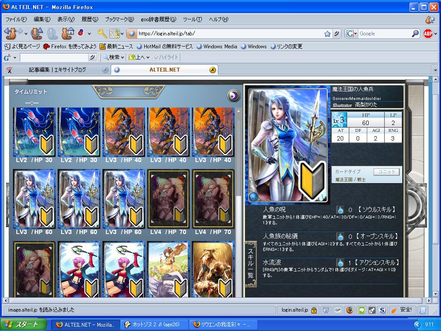Click the page's vertical scrollbar down arrow
The width and height of the screenshot is (441, 331).
pyautogui.click(x=436, y=294)
